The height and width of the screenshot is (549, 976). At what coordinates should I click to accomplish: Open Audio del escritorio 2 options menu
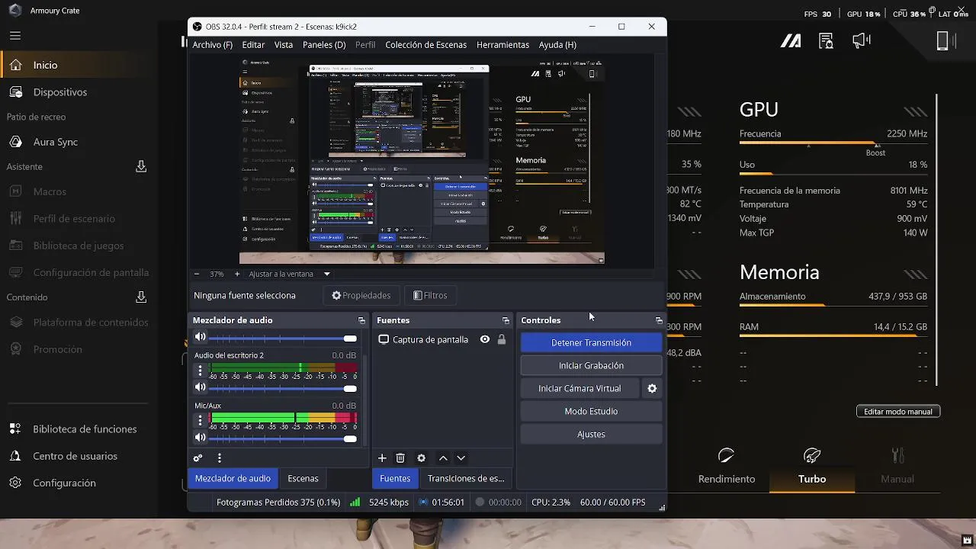coord(201,371)
